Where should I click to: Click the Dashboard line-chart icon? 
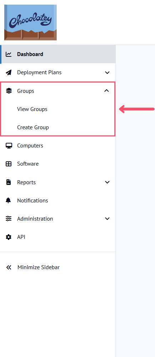coord(9,54)
